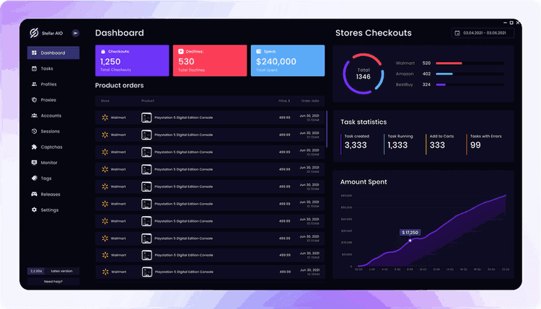This screenshot has height=309, width=541.
Task: Open Settings with the gear icon
Action: pyautogui.click(x=34, y=210)
